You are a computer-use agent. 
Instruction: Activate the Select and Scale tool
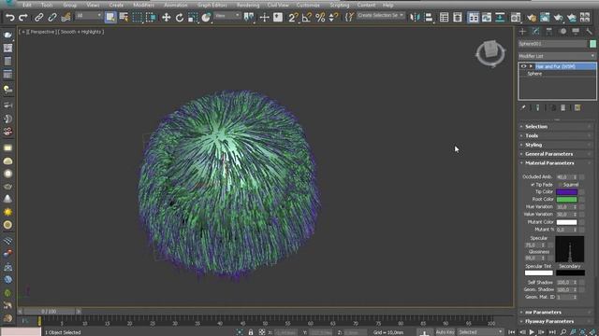tap(193, 18)
